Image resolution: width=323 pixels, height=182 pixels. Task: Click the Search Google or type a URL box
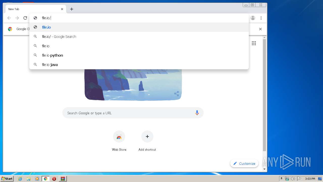(133, 113)
